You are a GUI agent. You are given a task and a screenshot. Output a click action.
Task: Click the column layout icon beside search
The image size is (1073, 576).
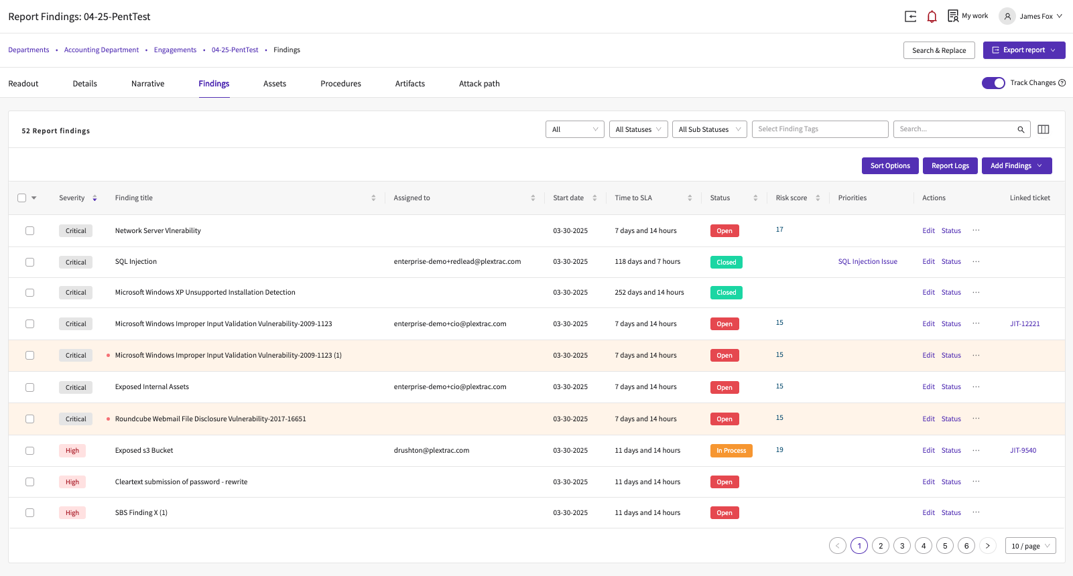(1043, 129)
